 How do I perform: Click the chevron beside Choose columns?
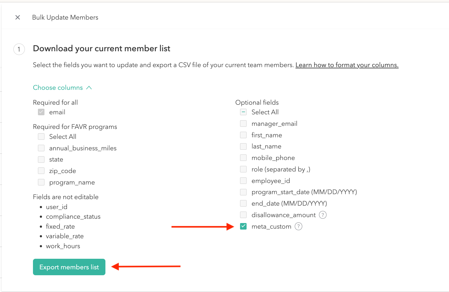click(89, 88)
